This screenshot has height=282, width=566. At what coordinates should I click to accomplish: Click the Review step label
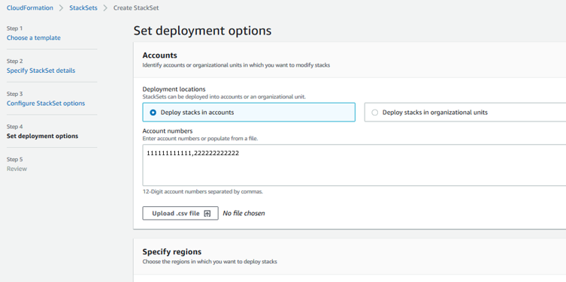point(17,169)
